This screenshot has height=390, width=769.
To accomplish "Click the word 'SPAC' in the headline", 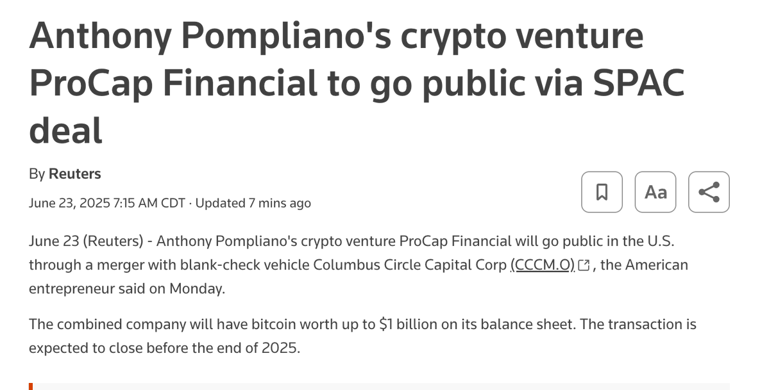I will [x=639, y=83].
